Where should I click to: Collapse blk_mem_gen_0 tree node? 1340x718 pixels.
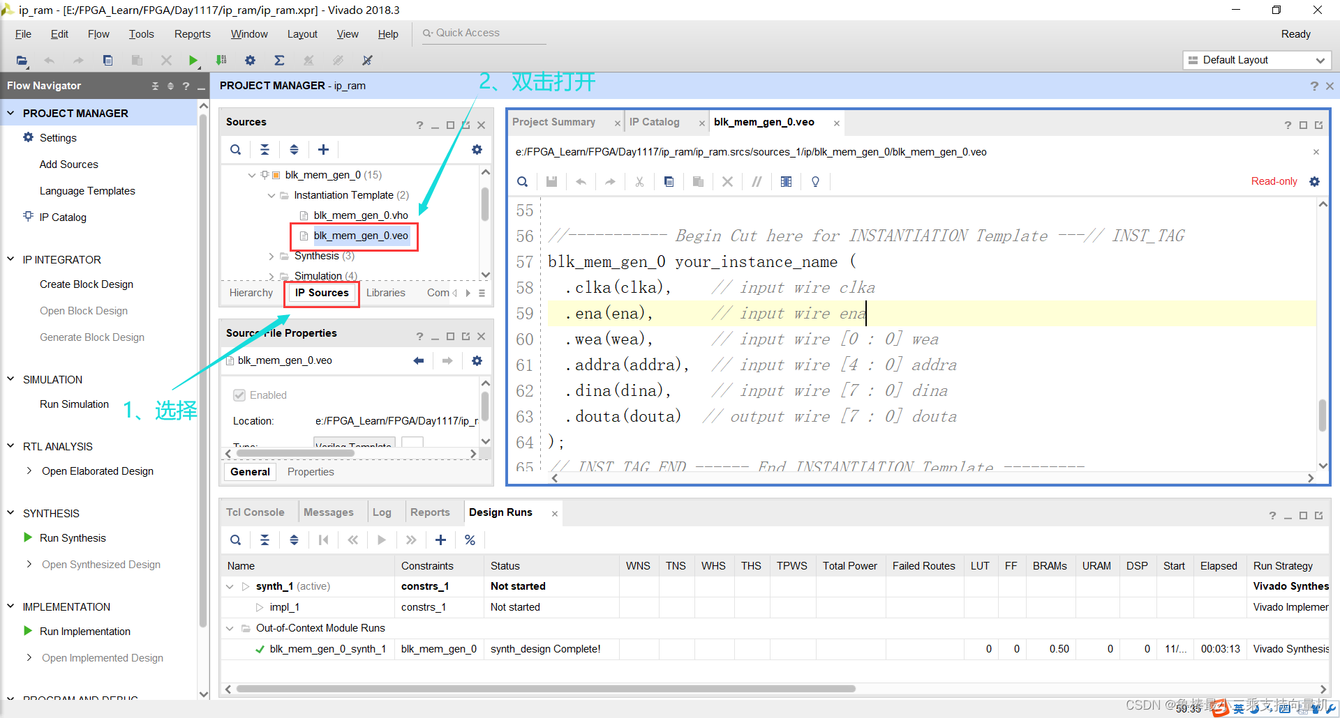click(252, 175)
